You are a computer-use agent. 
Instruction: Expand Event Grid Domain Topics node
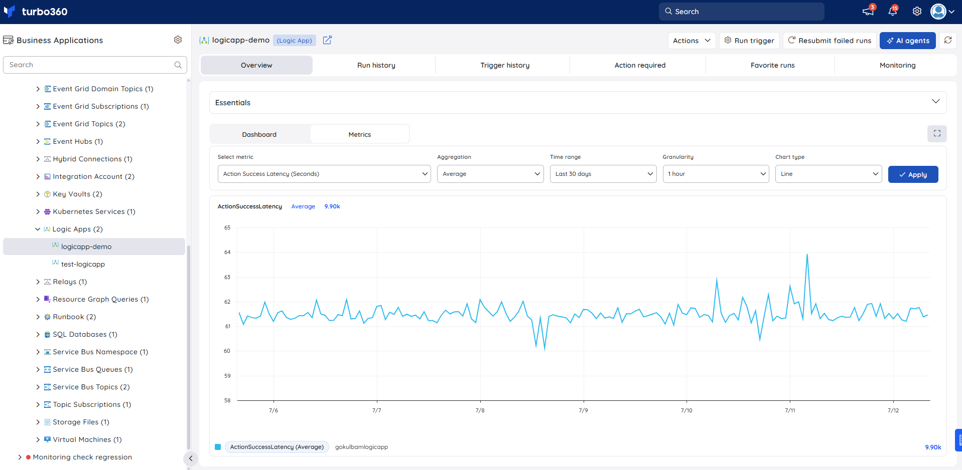tap(38, 89)
